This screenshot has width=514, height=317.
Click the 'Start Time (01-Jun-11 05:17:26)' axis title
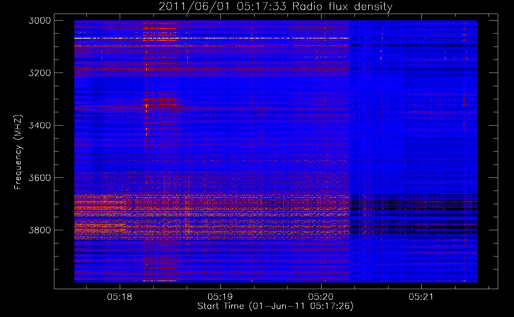click(x=275, y=306)
